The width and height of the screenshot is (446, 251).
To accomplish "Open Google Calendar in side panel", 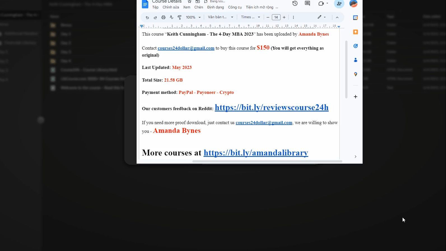I will pos(356,18).
